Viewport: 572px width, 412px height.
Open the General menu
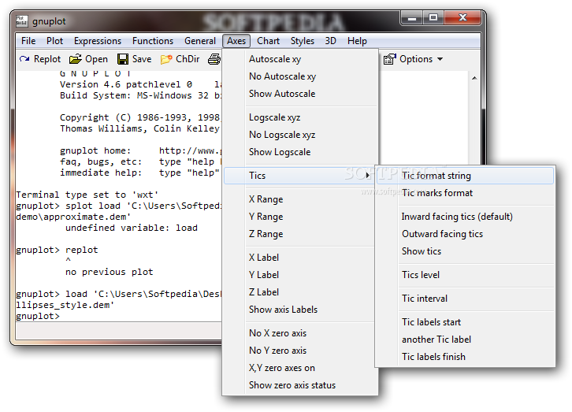click(200, 41)
